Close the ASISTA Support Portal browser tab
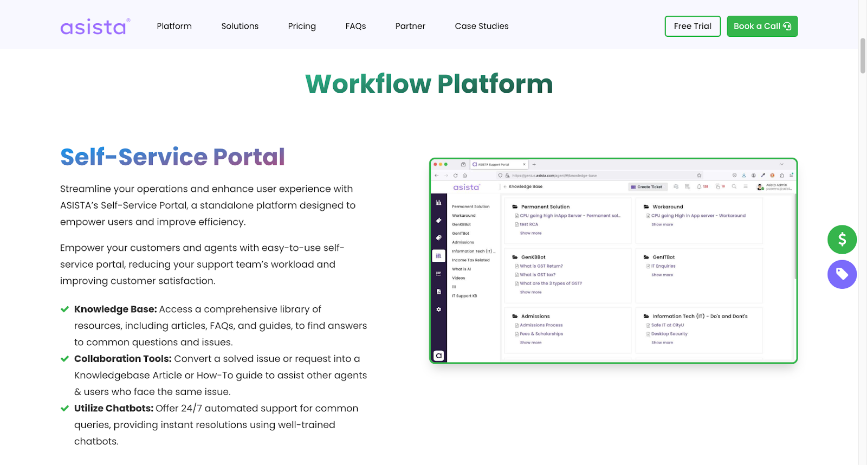Viewport: 867px width, 465px height. coord(524,164)
